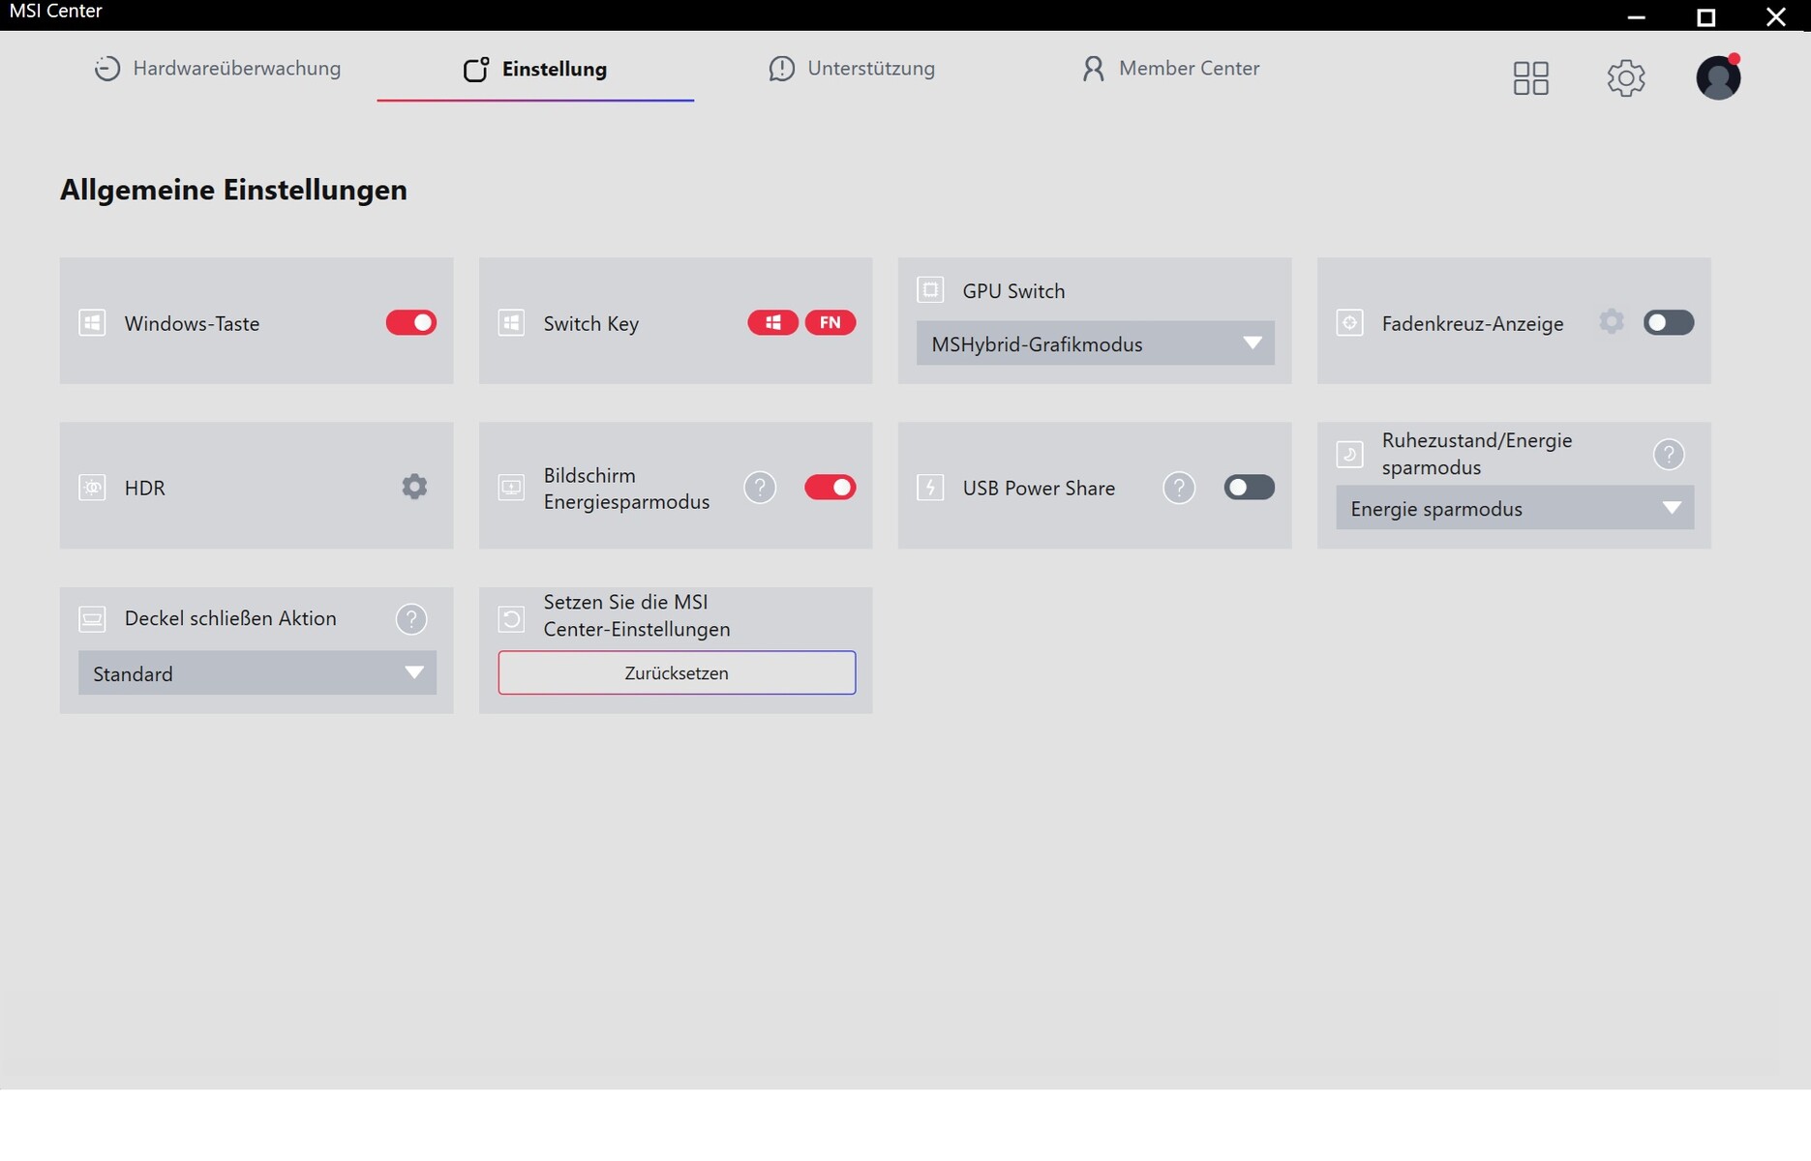Open the Hardwareüberwachung tab
Viewport: 1811px width, 1161px height.
217,69
